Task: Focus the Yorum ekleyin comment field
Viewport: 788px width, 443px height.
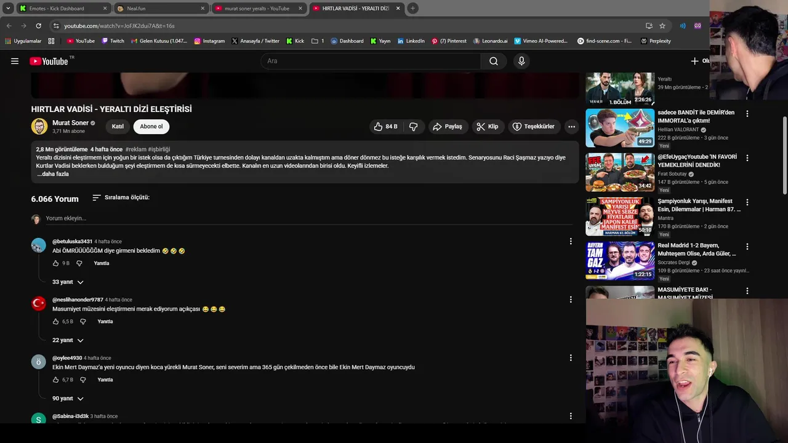Action: (308, 218)
